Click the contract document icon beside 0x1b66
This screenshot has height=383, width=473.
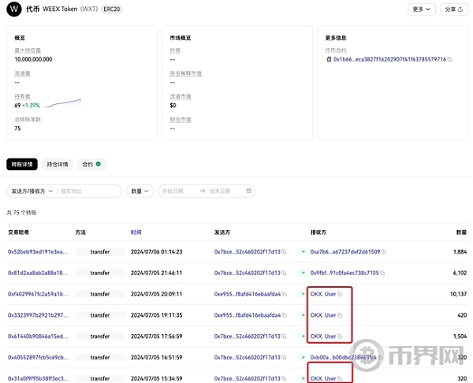tap(329, 59)
